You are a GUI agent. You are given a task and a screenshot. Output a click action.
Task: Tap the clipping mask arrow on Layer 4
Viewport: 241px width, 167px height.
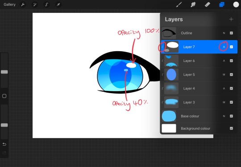coord(162,88)
